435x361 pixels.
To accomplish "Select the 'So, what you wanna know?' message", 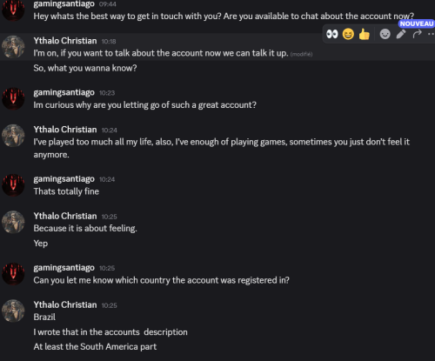I will (85, 68).
